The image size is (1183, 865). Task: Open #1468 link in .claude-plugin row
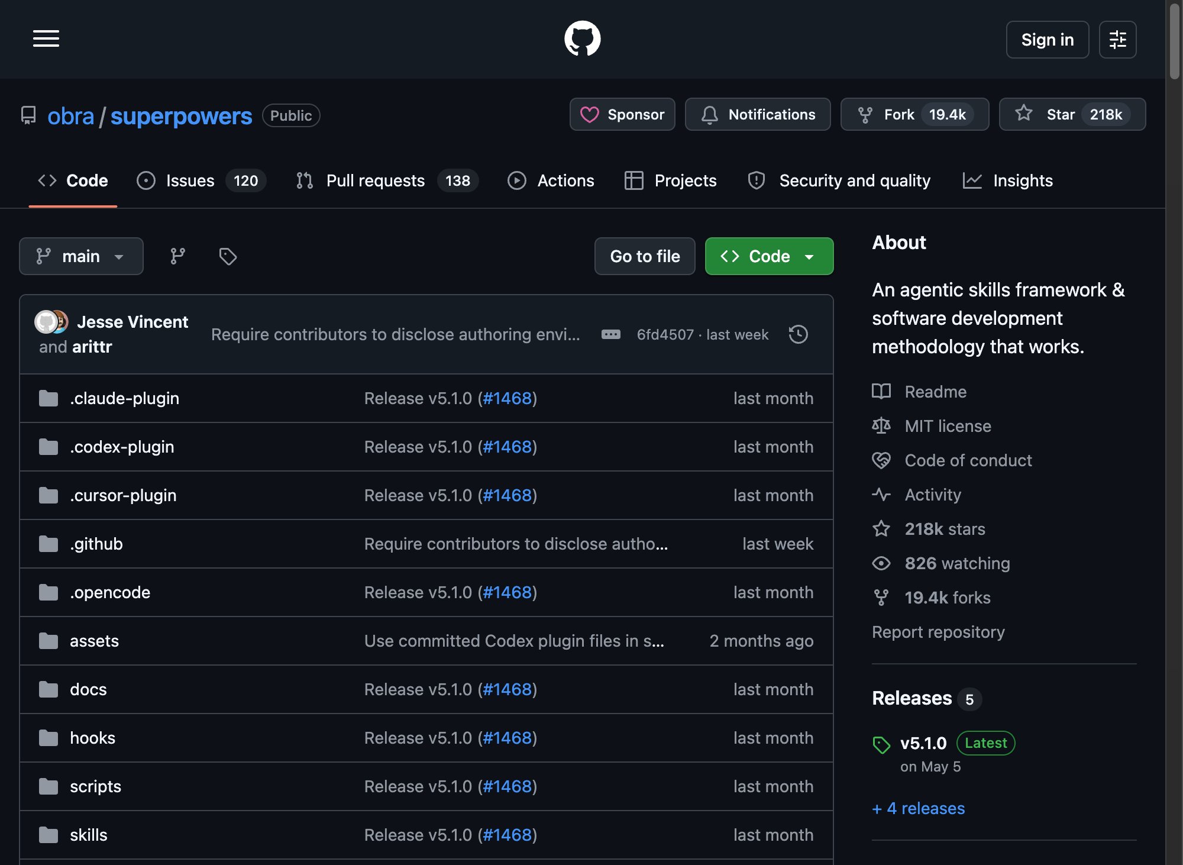[508, 398]
